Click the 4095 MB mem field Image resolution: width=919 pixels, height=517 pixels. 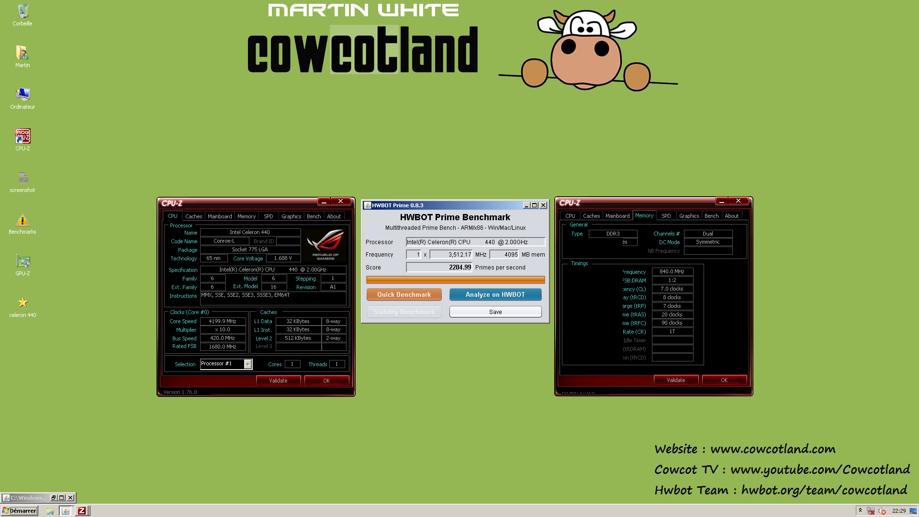tap(504, 255)
